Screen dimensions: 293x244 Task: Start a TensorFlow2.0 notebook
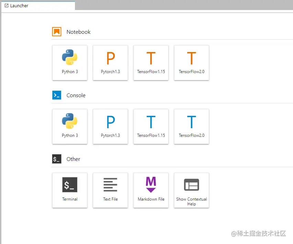pyautogui.click(x=192, y=63)
